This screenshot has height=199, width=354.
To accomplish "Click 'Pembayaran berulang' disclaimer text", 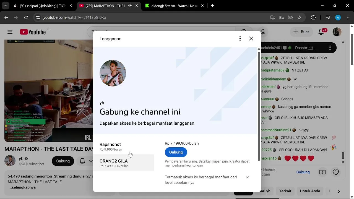I will coord(207,163).
